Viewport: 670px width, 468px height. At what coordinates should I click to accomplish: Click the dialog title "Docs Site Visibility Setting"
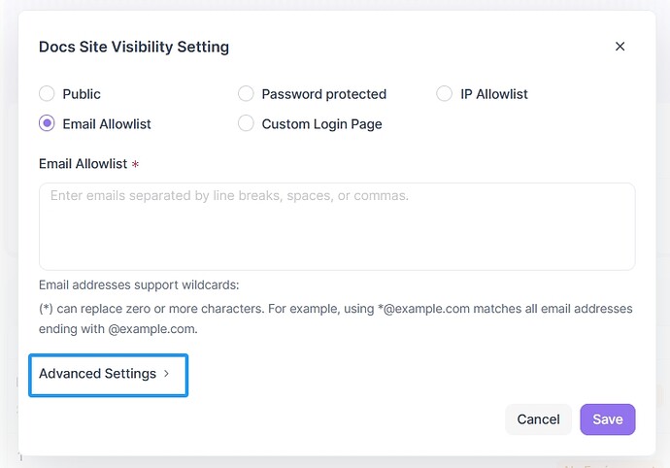coord(134,47)
